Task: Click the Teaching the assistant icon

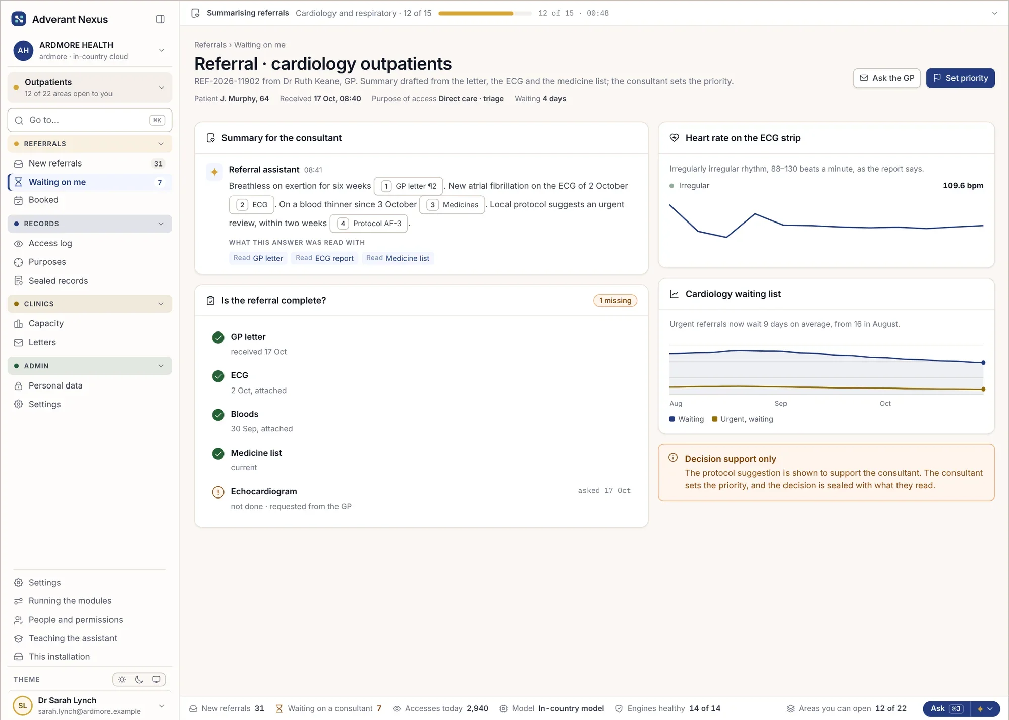Action: tap(19, 638)
